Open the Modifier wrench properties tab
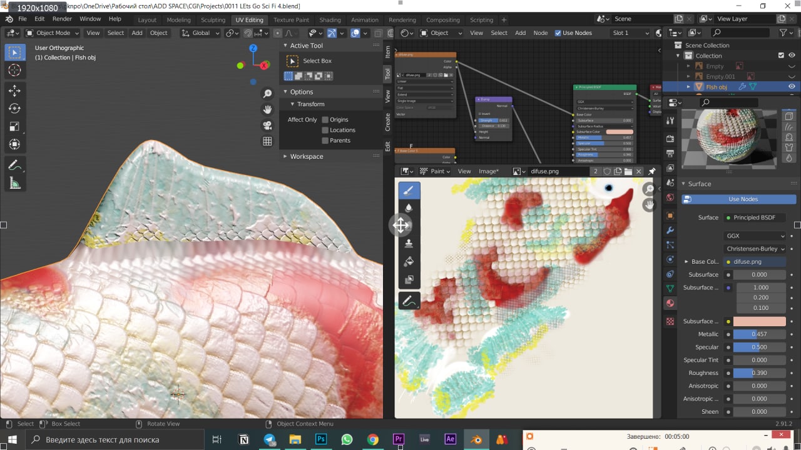This screenshot has width=801, height=450. 670,230
